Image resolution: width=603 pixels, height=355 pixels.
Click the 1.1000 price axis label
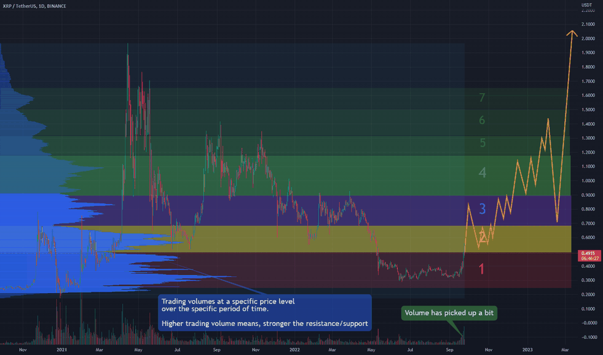[588, 167]
